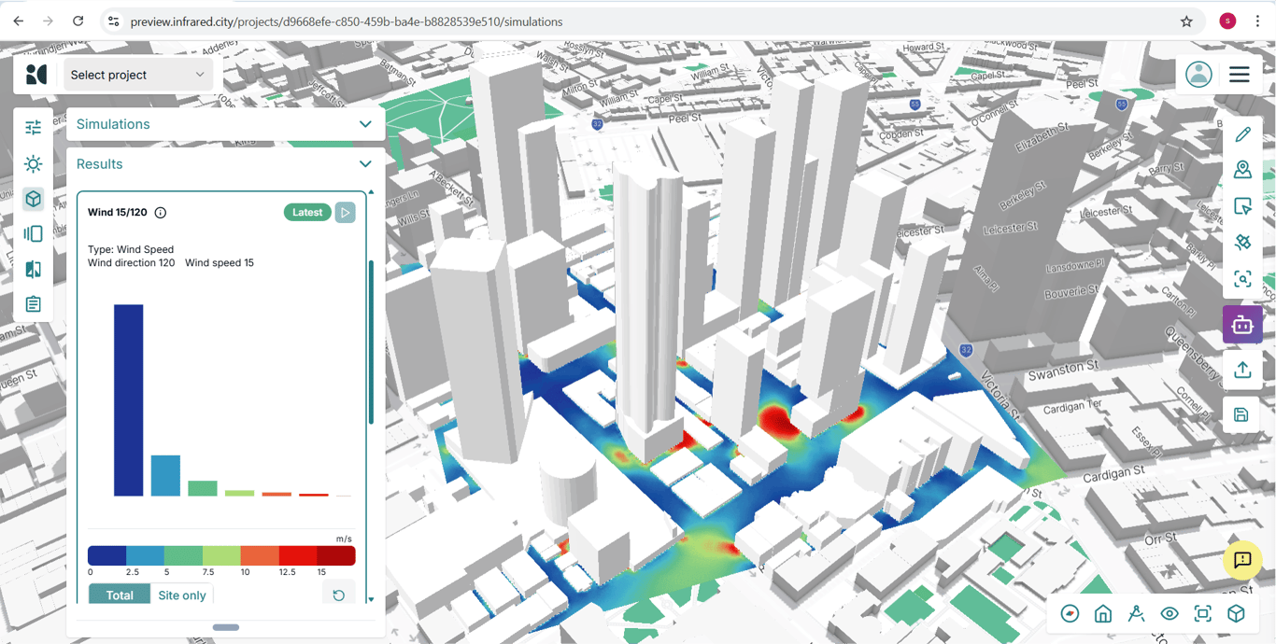Click the Simulations header label
Image resolution: width=1276 pixels, height=644 pixels.
[x=113, y=124]
